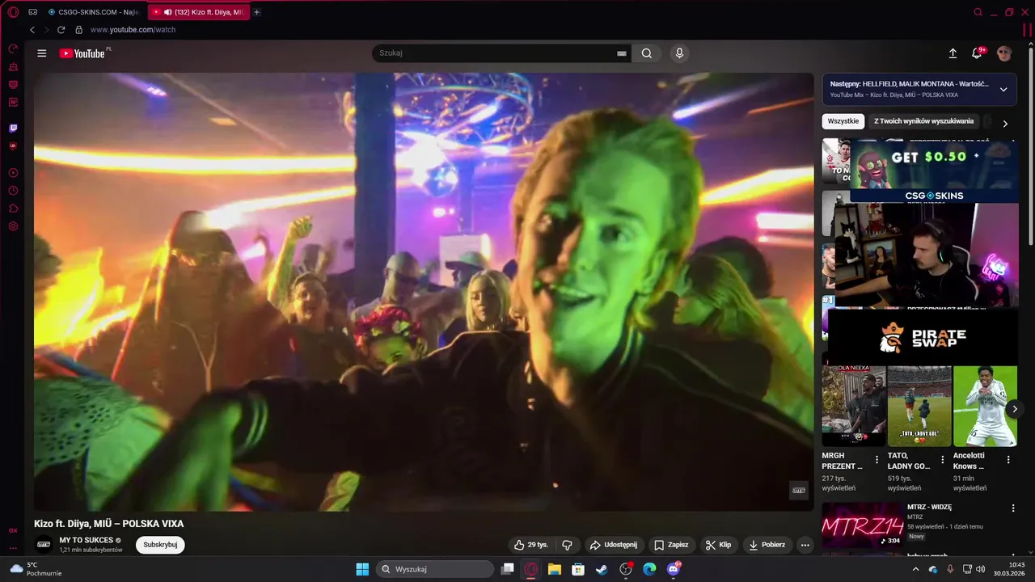Screen dimensions: 1035x582
Task: Select Z Twoich wyników wyszukiwania chip
Action: click(924, 121)
